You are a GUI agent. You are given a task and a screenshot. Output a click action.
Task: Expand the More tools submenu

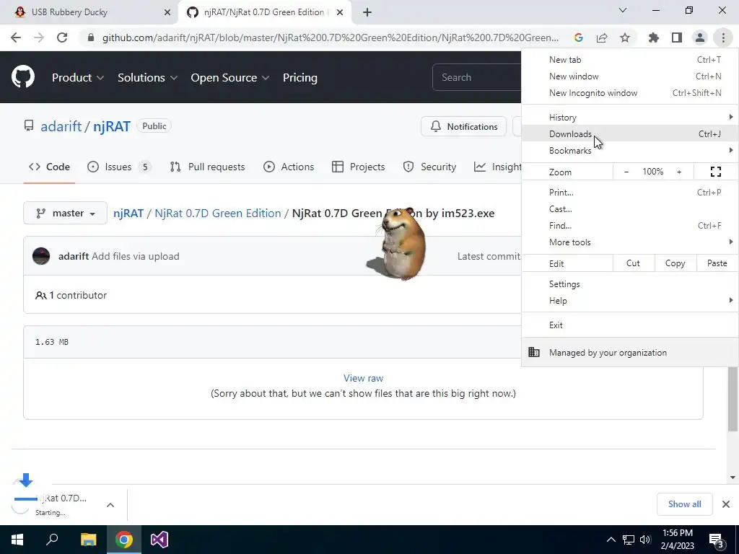(630, 242)
